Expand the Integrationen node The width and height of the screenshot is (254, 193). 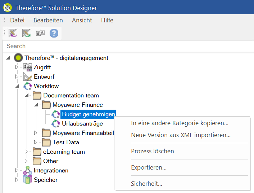17,170
